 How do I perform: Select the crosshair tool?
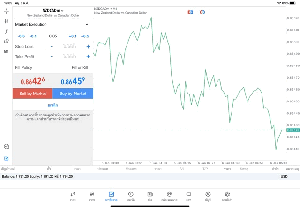tap(6, 11)
